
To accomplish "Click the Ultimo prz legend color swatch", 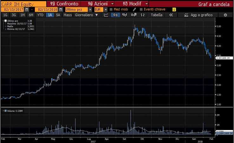I will click(5, 21).
